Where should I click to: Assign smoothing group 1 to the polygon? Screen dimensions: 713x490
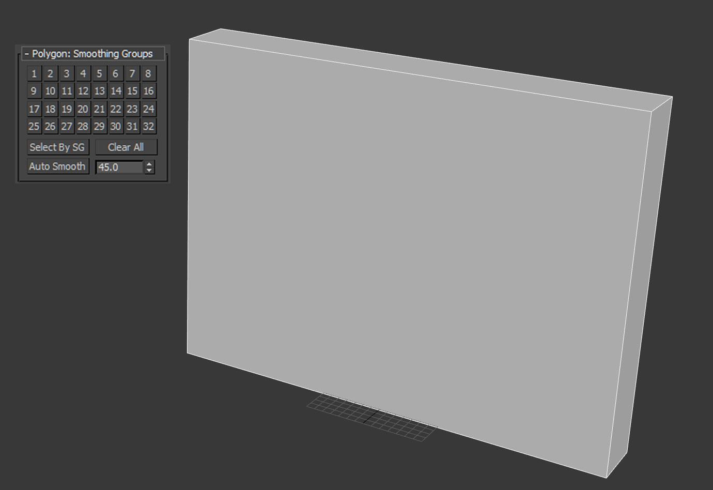coord(34,74)
